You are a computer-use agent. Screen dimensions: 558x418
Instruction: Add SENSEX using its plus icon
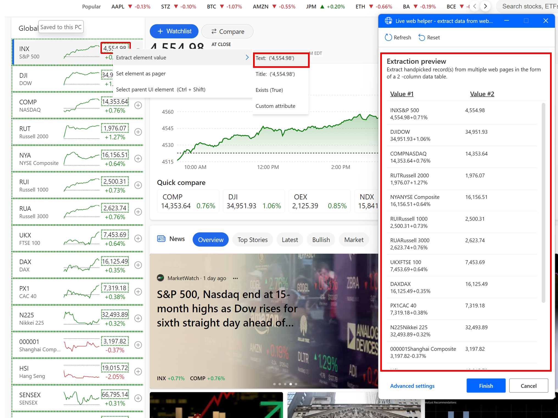tap(138, 398)
